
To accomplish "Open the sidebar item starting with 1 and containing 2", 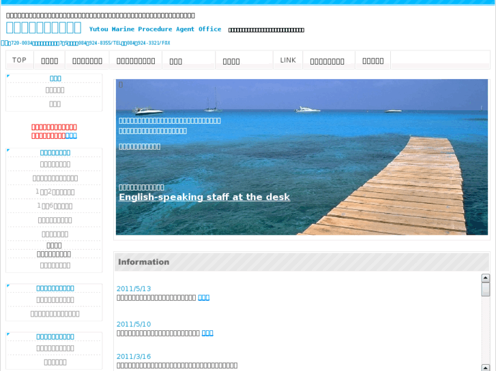I will (x=55, y=192).
